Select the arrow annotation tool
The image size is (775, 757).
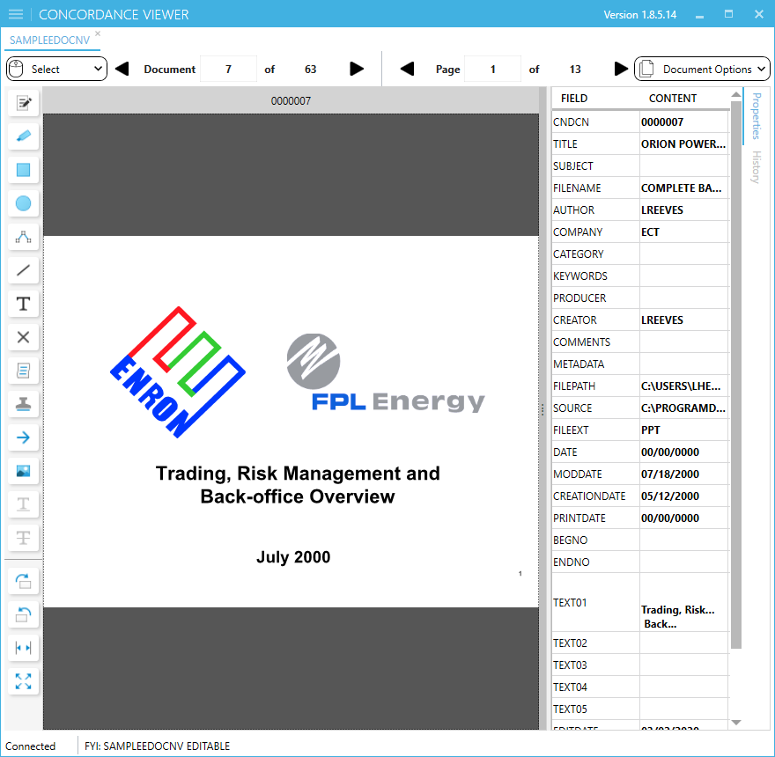pos(23,437)
